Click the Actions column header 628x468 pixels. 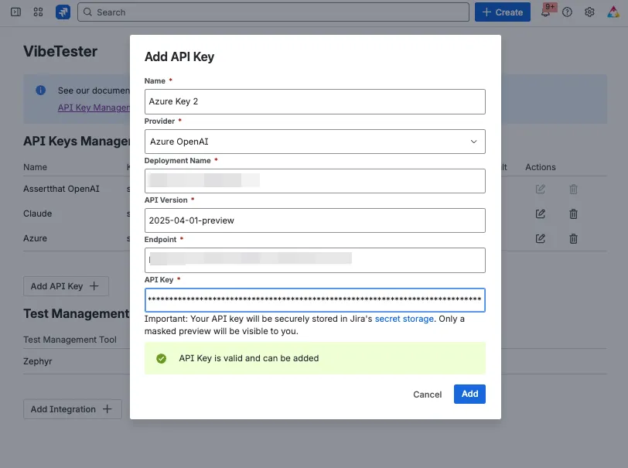(541, 167)
